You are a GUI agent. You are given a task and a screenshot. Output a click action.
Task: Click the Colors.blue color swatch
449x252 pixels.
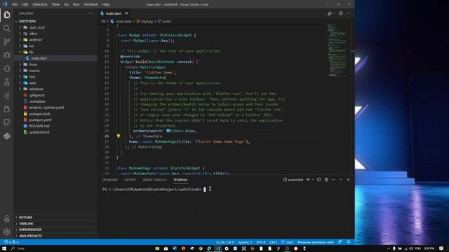pyautogui.click(x=168, y=131)
